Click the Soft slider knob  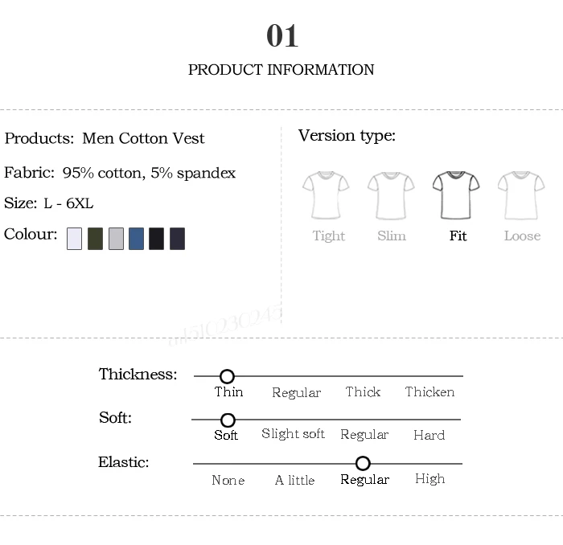228,420
